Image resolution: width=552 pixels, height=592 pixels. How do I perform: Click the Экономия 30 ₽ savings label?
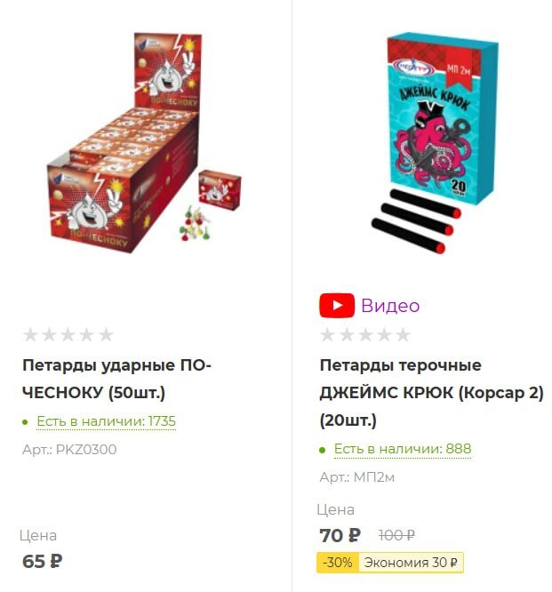411,563
